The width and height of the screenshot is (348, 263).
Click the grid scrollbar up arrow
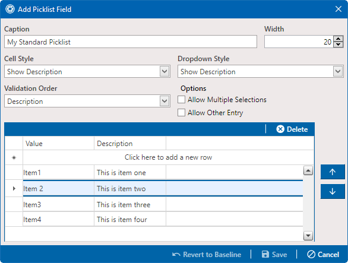tap(308, 170)
